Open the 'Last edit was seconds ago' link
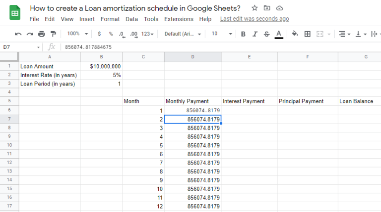The image size is (381, 212). pos(254,19)
